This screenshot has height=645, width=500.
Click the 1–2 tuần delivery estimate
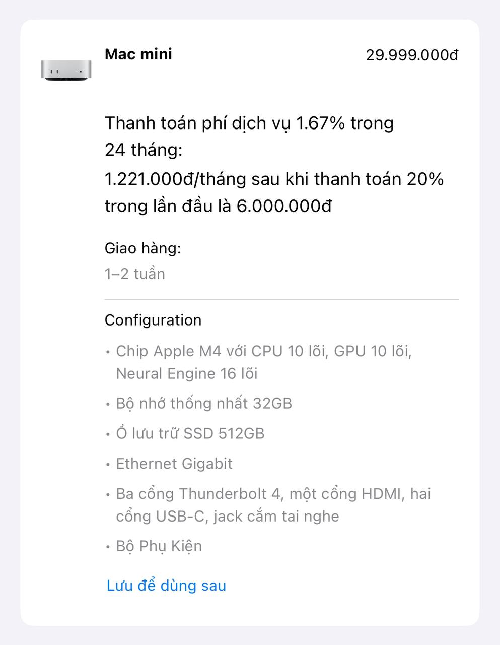[x=134, y=274]
